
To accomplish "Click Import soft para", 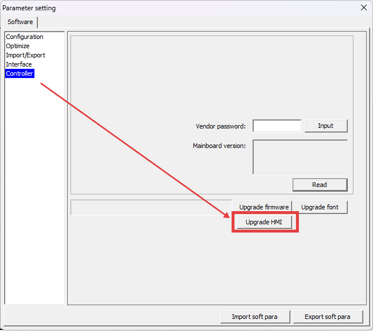I will pos(254,317).
